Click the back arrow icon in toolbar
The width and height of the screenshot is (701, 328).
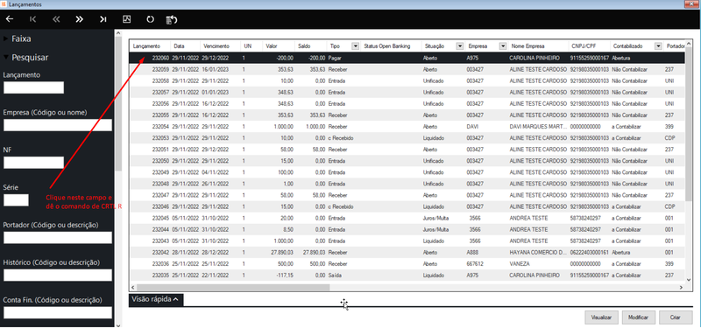click(10, 19)
